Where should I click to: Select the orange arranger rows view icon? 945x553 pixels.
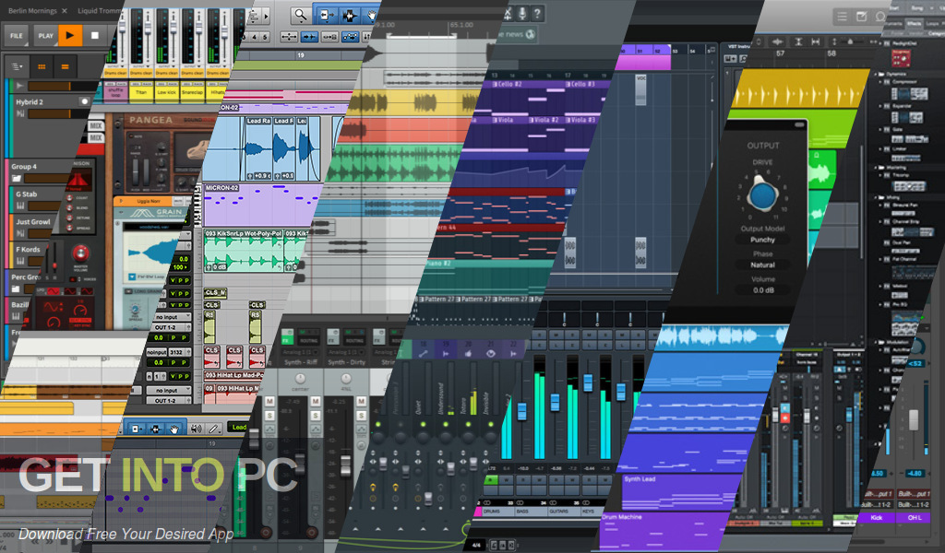click(x=66, y=66)
